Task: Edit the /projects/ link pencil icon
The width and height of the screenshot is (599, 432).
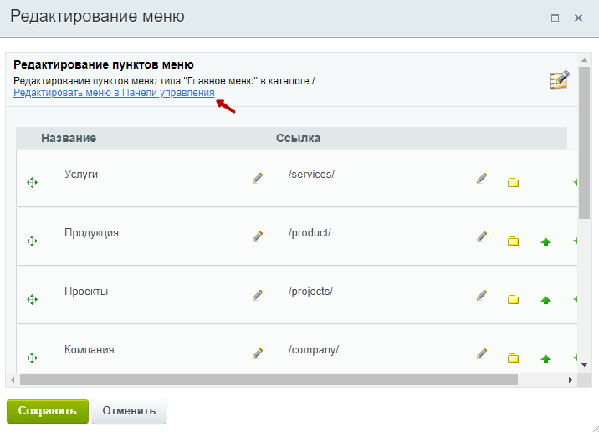Action: point(482,295)
